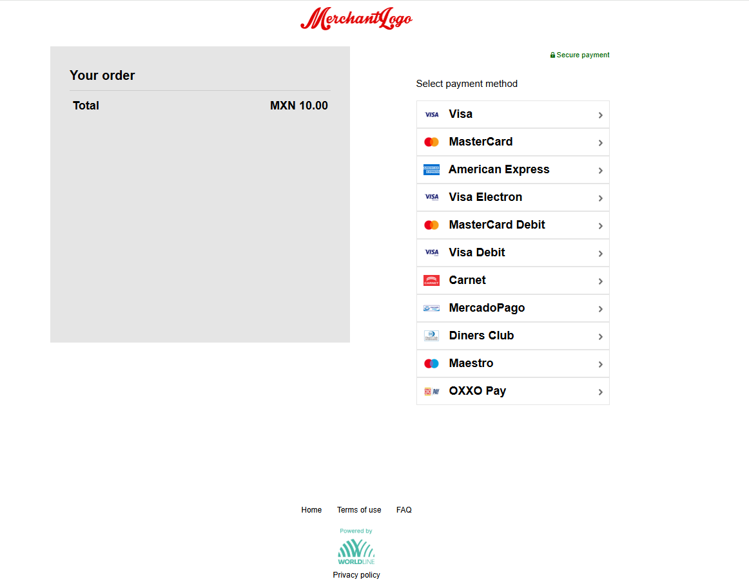Expand the MercadoPago row chevron
Viewport: 749px width, 586px height.
pos(601,308)
